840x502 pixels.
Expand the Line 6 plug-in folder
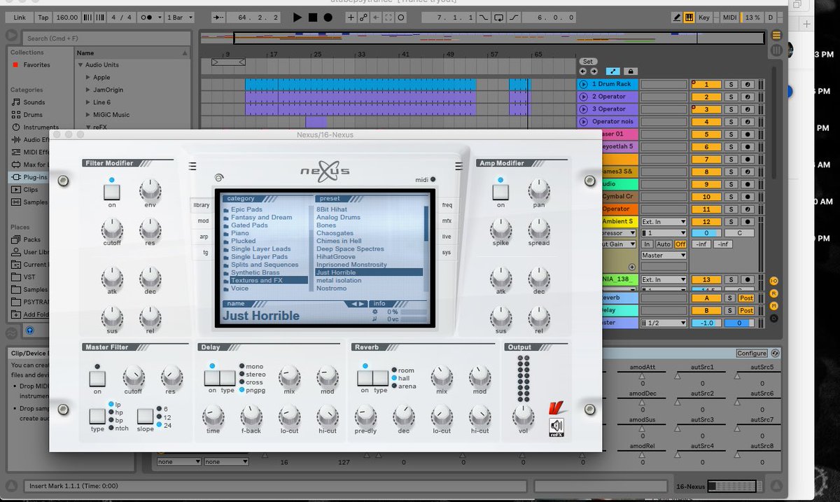88,102
